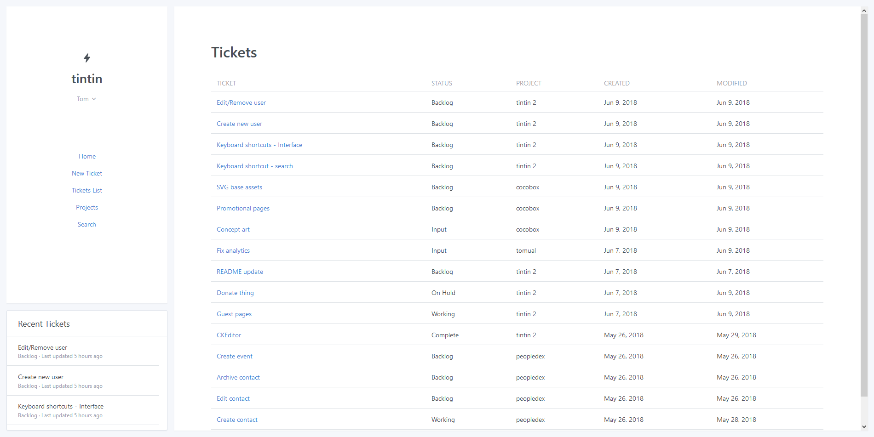Open the CKEditor ticket
Screen dimensions: 874x437
click(229, 335)
